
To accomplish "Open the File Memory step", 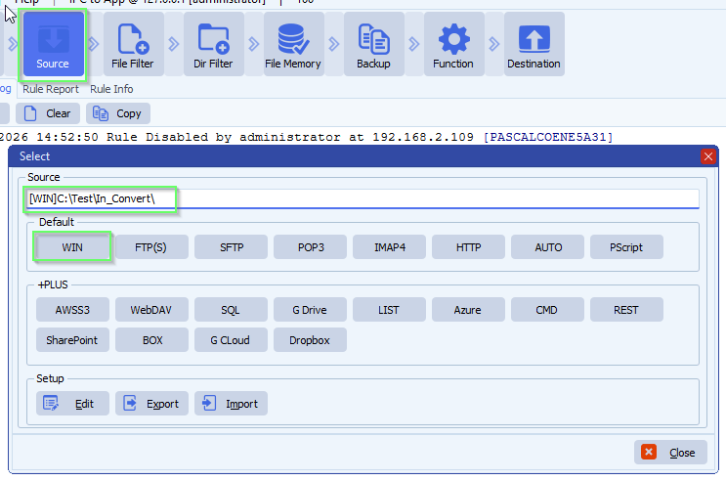I will click(x=293, y=44).
